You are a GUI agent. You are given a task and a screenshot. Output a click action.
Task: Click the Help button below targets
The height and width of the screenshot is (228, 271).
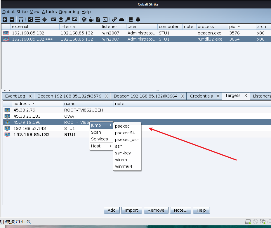click(x=201, y=210)
